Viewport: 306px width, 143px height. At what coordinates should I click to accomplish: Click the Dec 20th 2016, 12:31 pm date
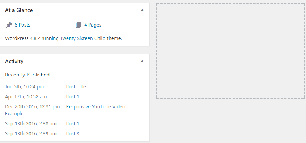[x=32, y=107]
